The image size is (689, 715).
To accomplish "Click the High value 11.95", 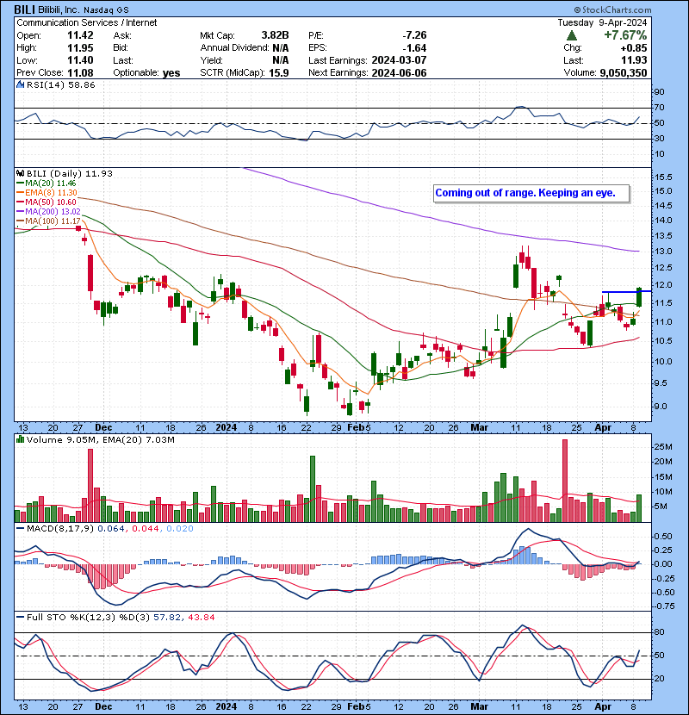I will tap(80, 48).
